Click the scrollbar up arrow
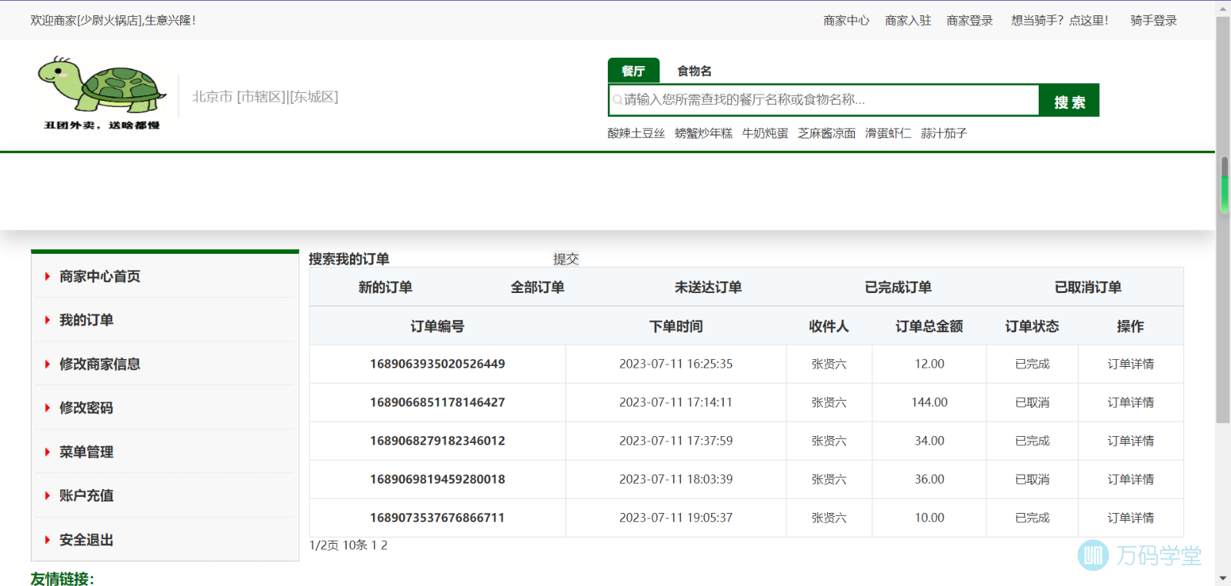 [1223, 8]
